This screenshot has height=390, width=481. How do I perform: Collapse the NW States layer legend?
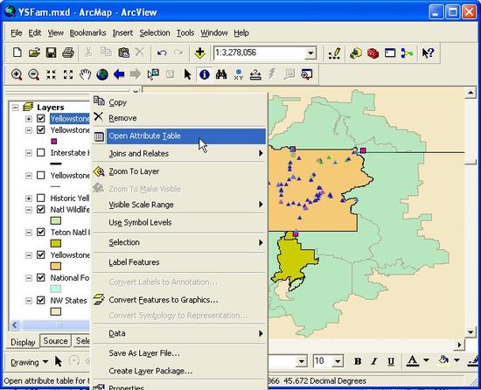(x=29, y=300)
